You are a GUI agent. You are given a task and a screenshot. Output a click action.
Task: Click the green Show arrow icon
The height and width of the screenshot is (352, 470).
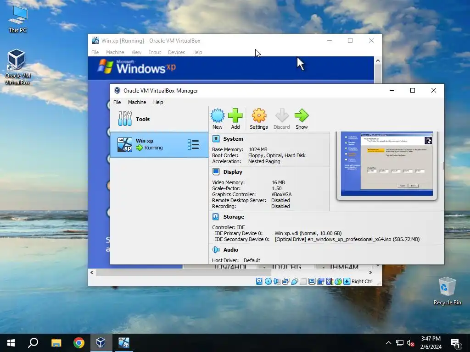coord(302,116)
